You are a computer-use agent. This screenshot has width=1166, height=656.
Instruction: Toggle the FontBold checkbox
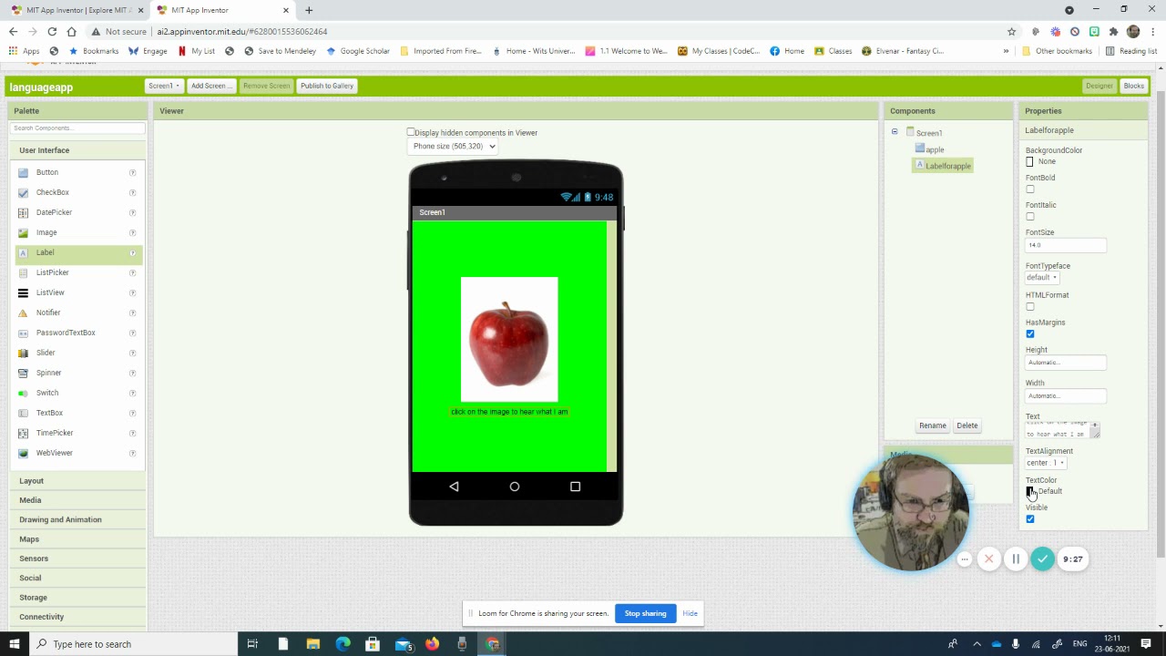tap(1030, 190)
